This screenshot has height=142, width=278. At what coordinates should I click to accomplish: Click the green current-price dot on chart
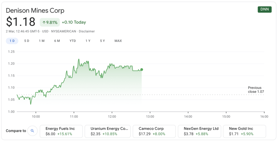(x=141, y=70)
